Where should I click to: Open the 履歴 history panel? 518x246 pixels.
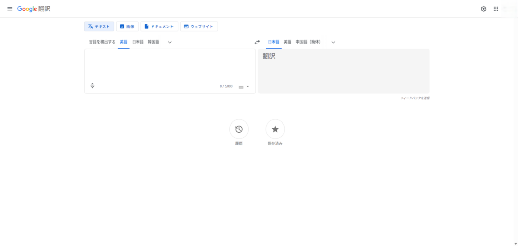pyautogui.click(x=239, y=129)
